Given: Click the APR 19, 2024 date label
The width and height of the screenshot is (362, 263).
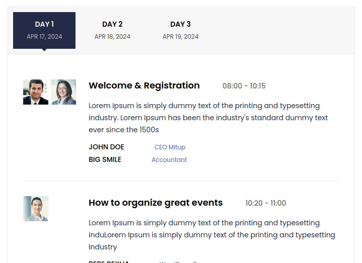Looking at the screenshot, I should (x=180, y=37).
